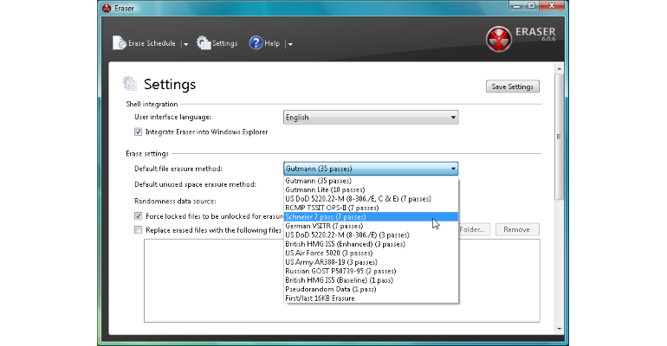Select US Air Force 5020 (3 passes)
This screenshot has height=346, width=667.
coord(371,253)
